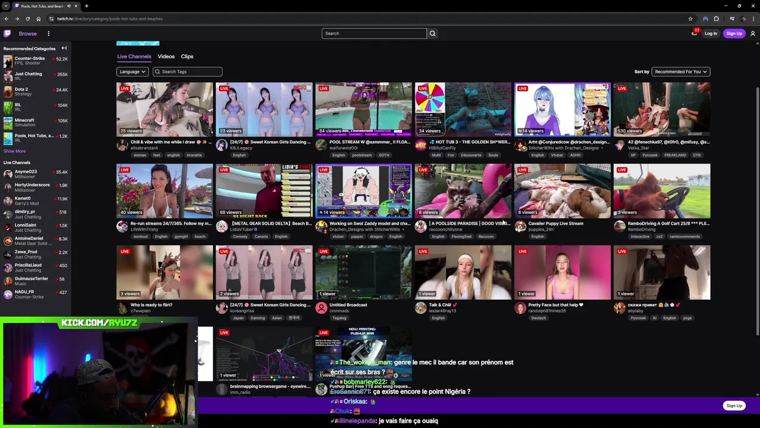
Task: Open Anyme023 live channel in sidebar
Action: 36,174
